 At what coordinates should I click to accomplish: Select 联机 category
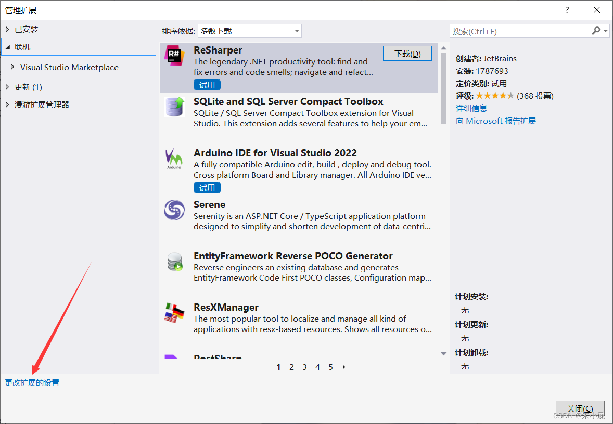22,47
